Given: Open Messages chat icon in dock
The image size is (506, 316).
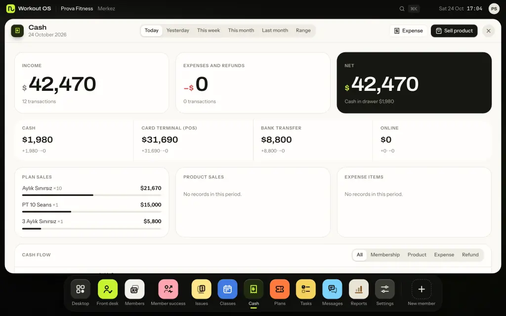Looking at the screenshot, I should coord(332,289).
